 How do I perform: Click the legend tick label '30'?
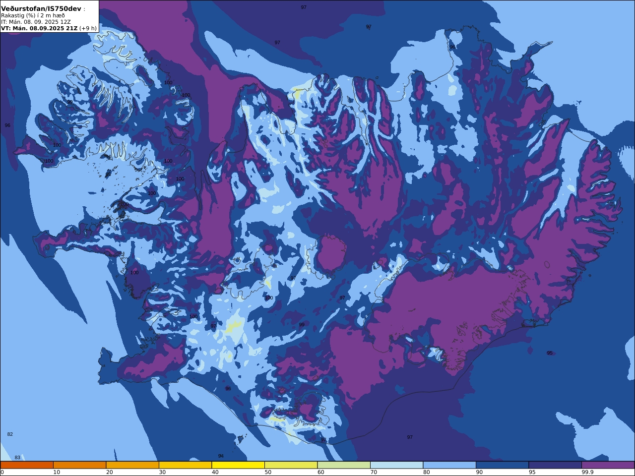coord(162,472)
